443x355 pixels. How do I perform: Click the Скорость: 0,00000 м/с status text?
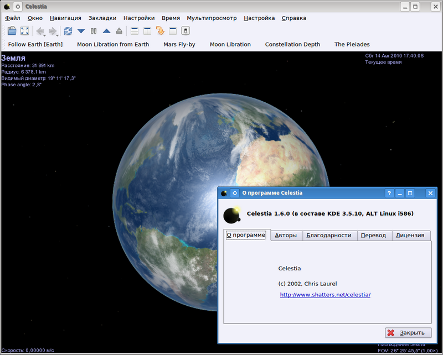[x=28, y=350]
